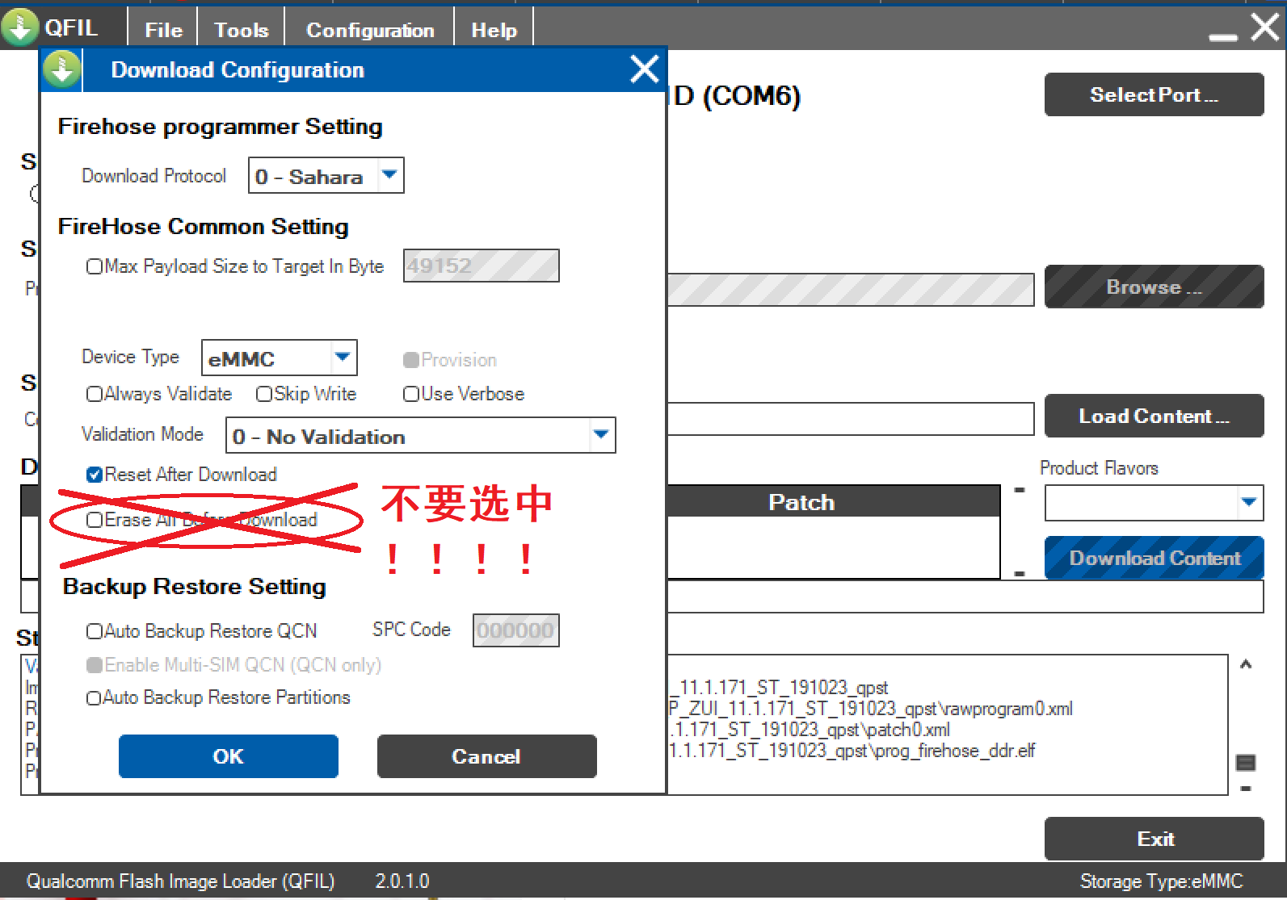Click Cancel in Download Configuration dialog

coord(486,756)
